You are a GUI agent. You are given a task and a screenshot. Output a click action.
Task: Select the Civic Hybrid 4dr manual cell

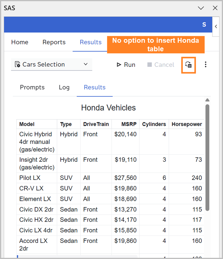[37, 142]
